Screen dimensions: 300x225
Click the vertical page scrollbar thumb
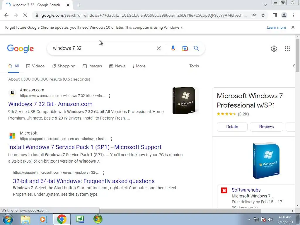pyautogui.click(x=297, y=55)
